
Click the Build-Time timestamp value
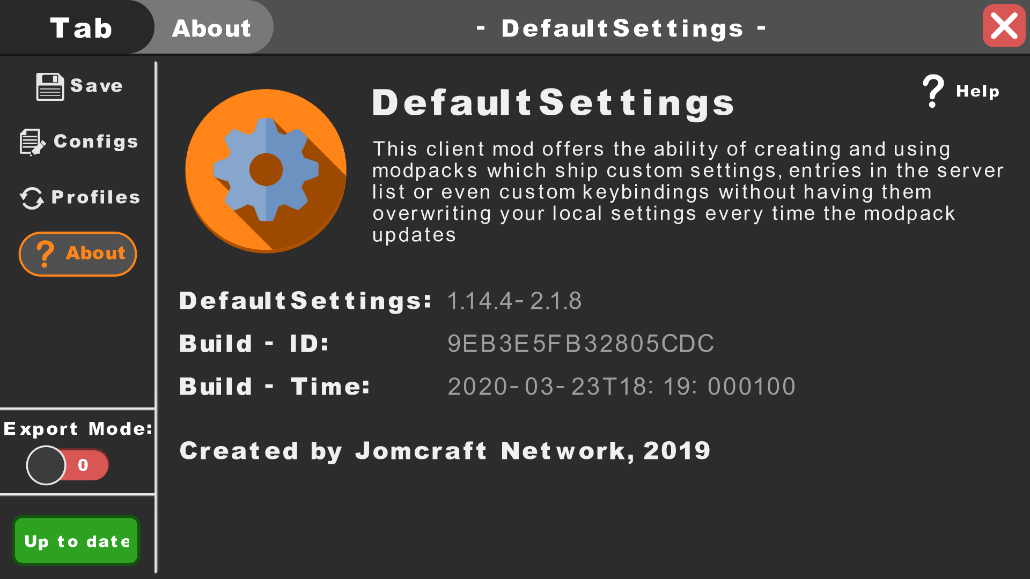point(621,387)
